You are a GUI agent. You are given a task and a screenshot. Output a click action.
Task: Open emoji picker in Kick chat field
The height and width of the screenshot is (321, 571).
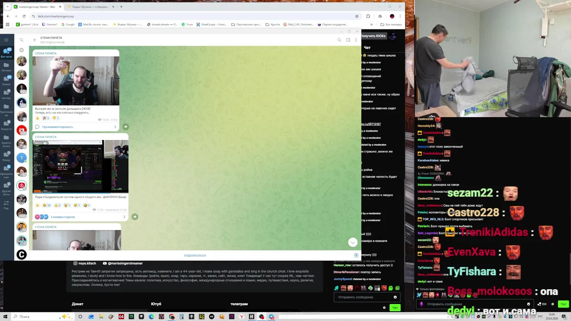click(395, 297)
